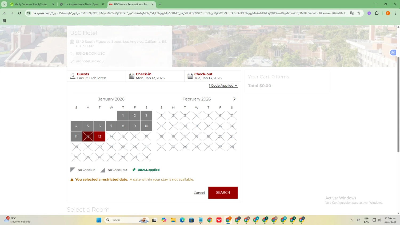The height and width of the screenshot is (225, 400).
Task: Click the Check-out calendar icon
Action: tap(190, 76)
